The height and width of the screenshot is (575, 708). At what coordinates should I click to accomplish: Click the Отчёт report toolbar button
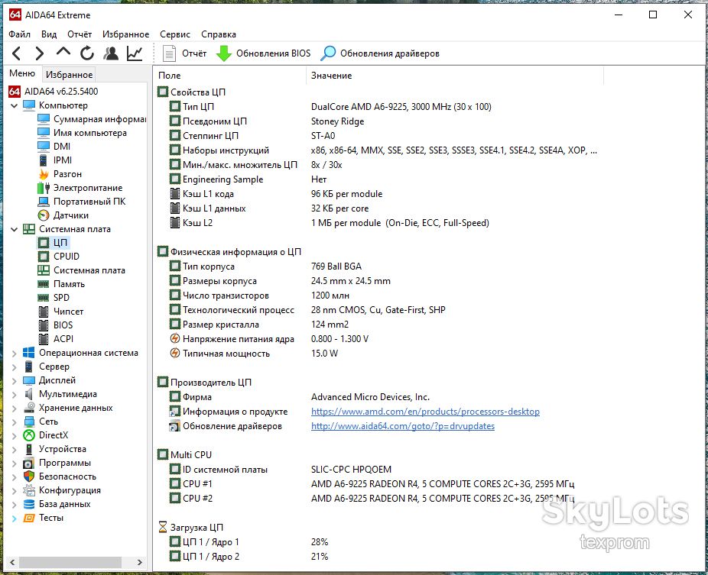tap(184, 53)
